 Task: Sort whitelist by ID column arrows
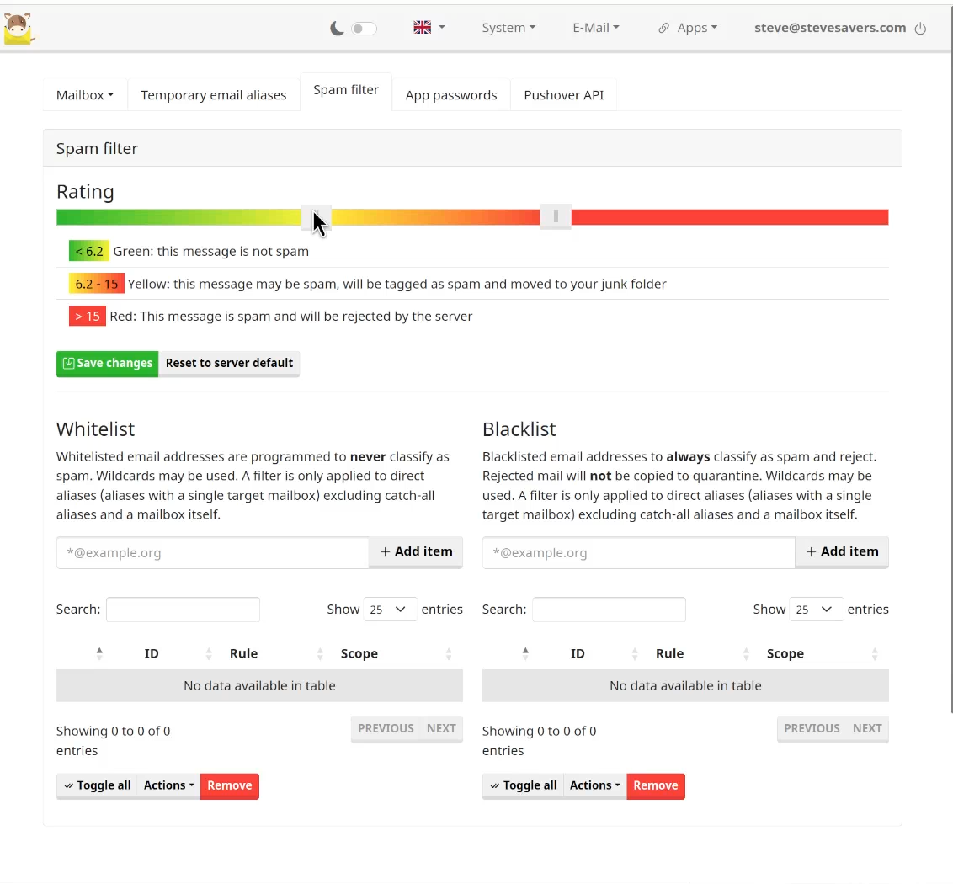(x=209, y=653)
